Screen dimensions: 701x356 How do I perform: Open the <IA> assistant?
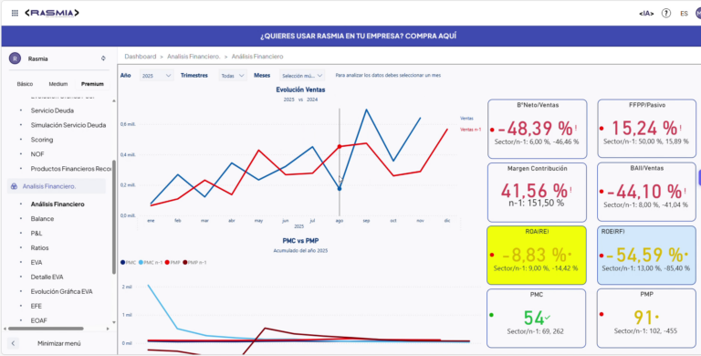click(x=646, y=14)
